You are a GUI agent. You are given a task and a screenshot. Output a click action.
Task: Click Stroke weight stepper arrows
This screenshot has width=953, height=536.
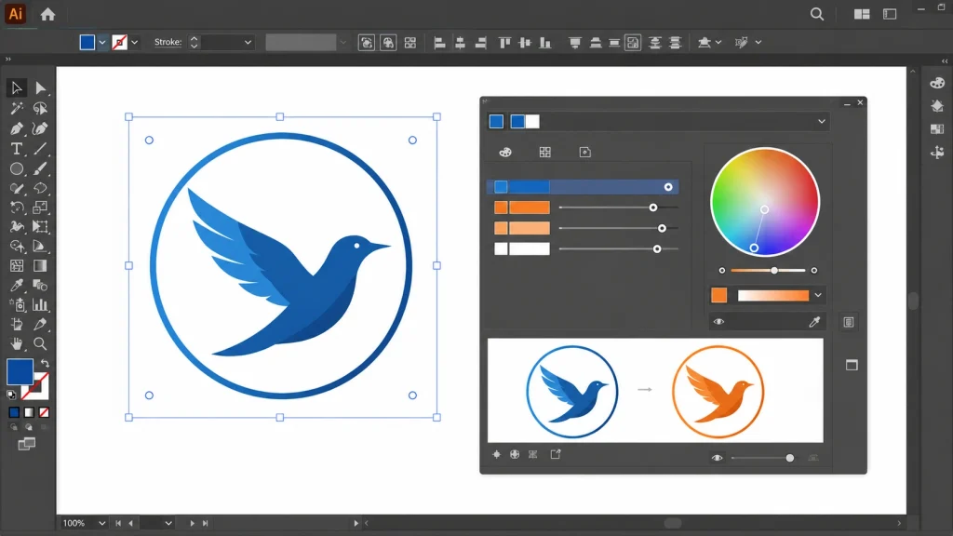(194, 43)
